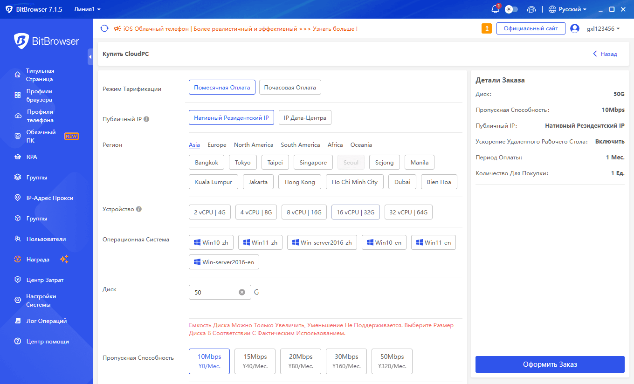Viewport: 634px width, 384px height.
Task: Select Tokyo as the city
Action: pos(242,162)
